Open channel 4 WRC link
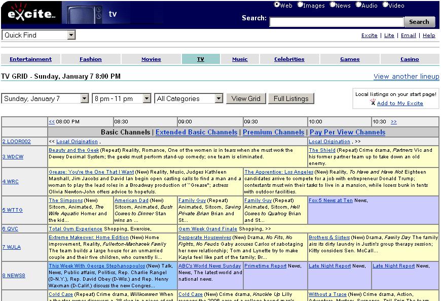 point(11,182)
